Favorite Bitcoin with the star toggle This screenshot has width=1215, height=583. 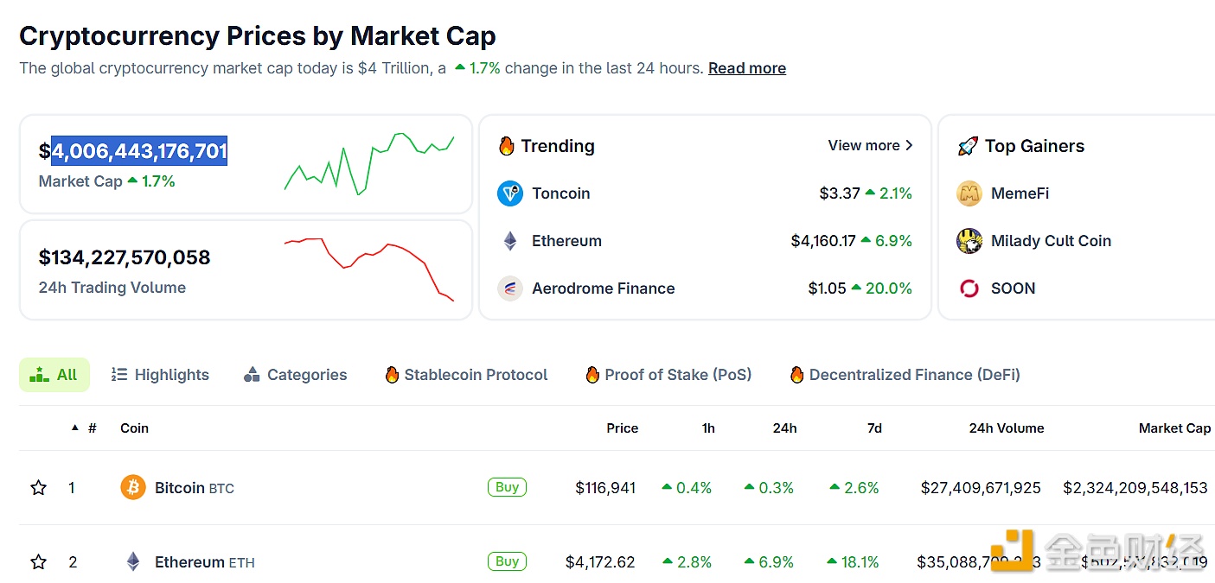[x=39, y=488]
